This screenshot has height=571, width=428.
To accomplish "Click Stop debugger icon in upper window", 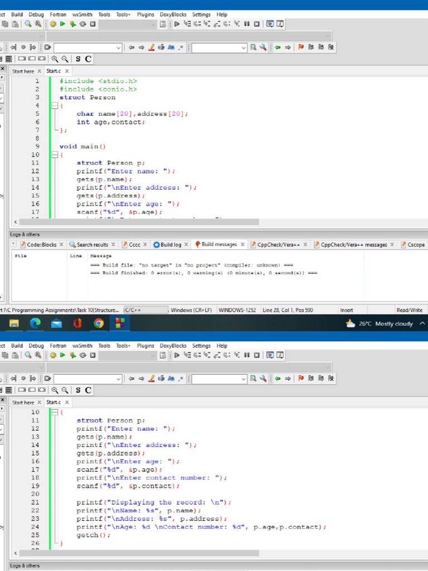I will pos(256,24).
